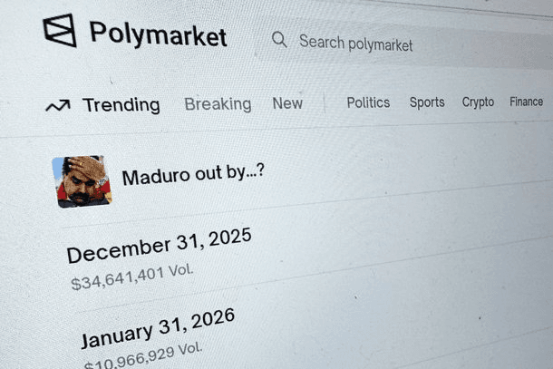
Task: Click the search magnifier icon
Action: pos(279,40)
